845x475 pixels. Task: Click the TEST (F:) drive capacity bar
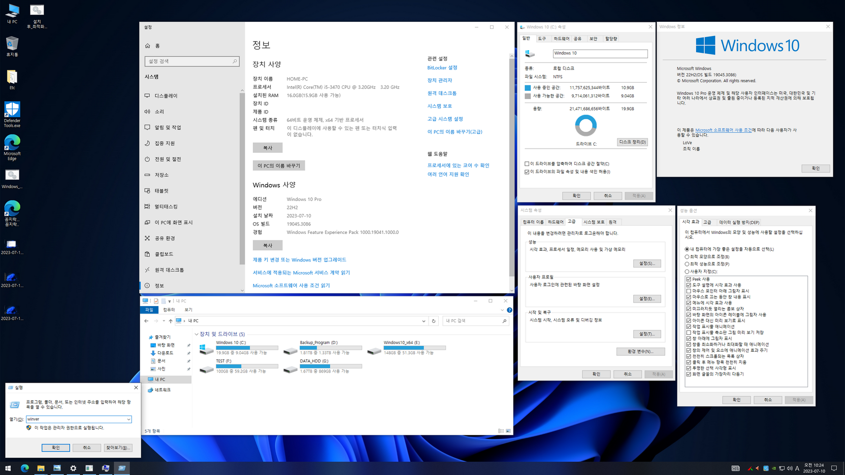click(247, 366)
